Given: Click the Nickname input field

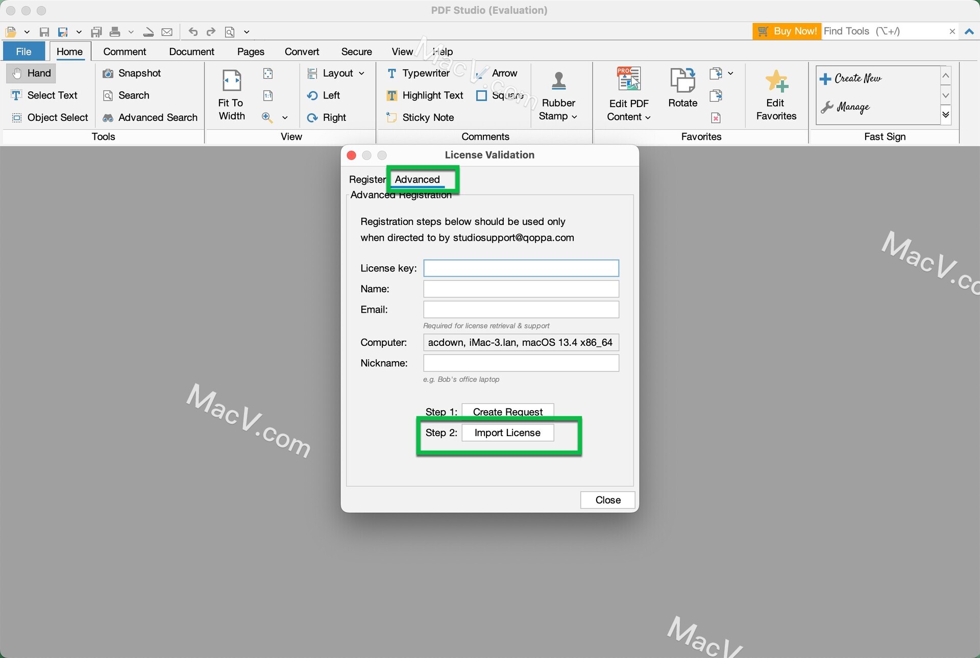Looking at the screenshot, I should 521,363.
